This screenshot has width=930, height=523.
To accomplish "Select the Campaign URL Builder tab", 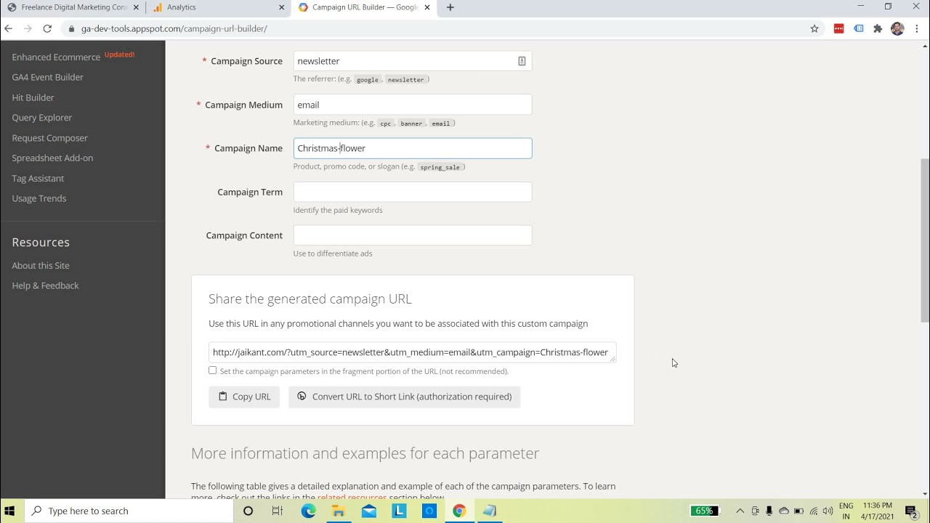I will tap(364, 7).
